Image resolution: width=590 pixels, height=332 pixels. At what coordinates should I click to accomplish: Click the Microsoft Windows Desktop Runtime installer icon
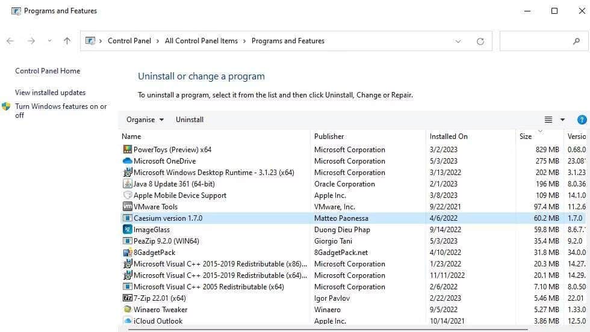(x=128, y=172)
